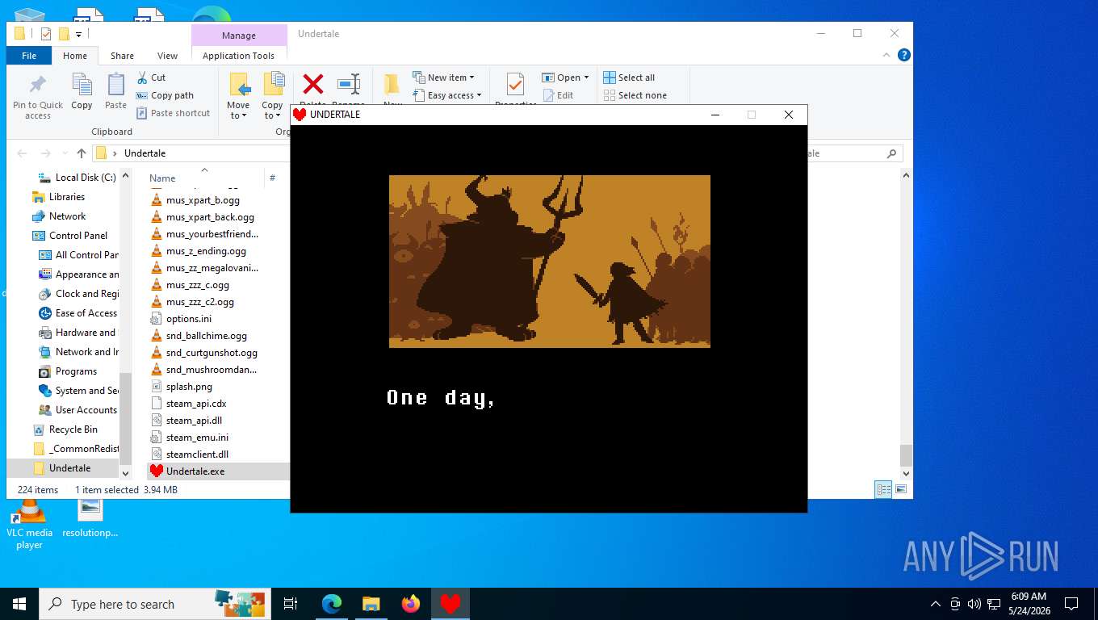
Task: Click the file list scrollbar down arrow
Action: 907,473
